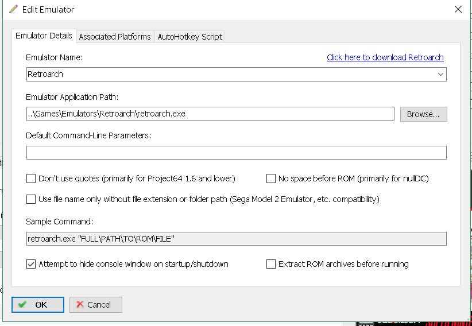Focus the Default Command-Line Parameters field
The height and width of the screenshot is (326, 472).
pos(237,153)
